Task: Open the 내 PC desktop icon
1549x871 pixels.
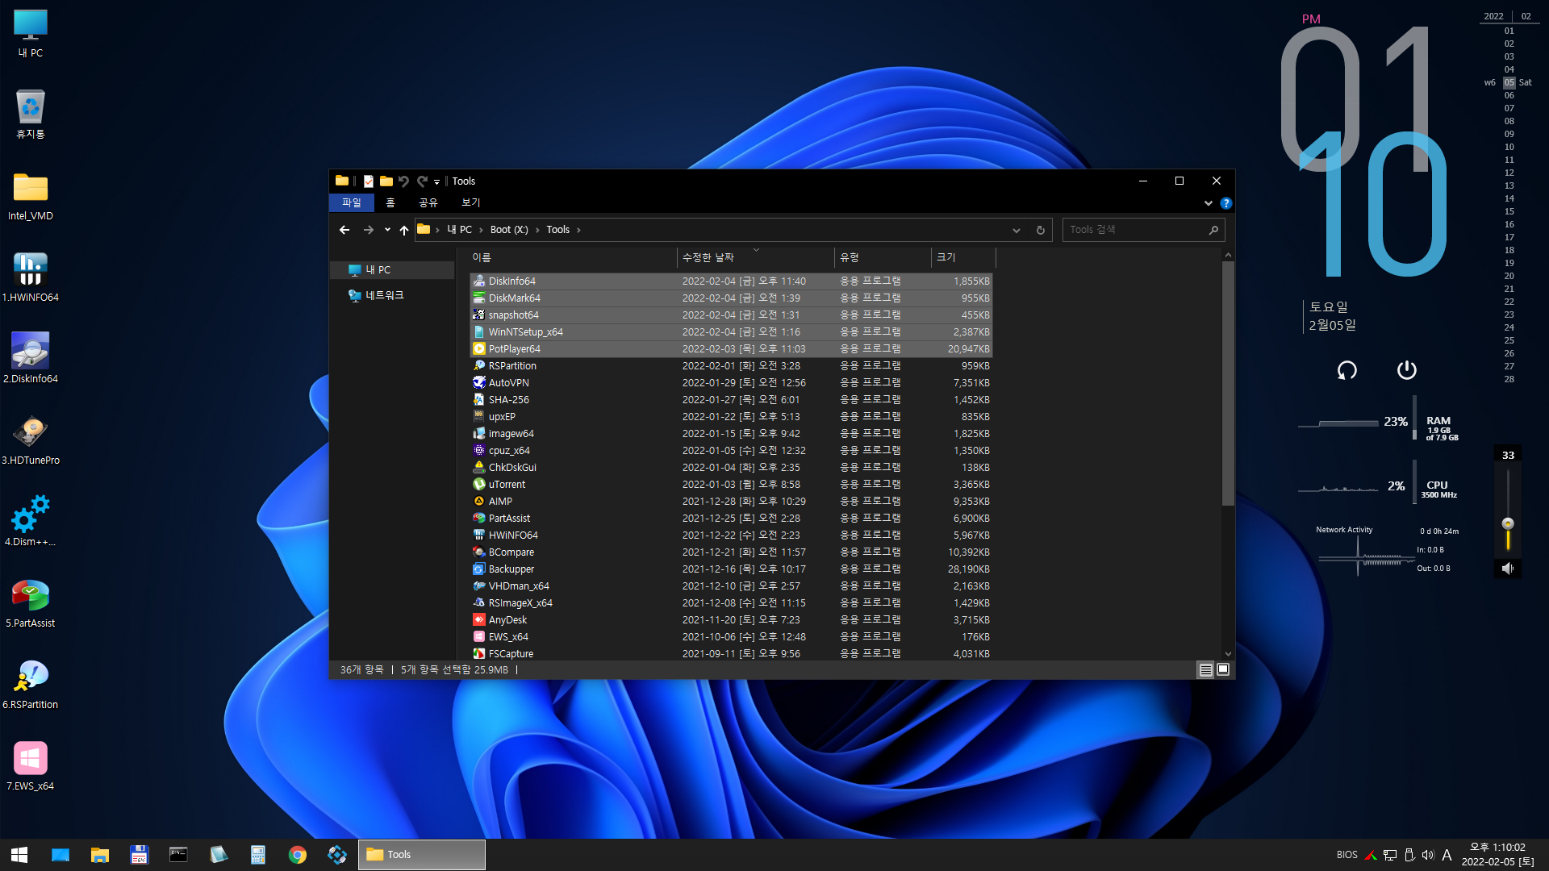Action: (x=31, y=34)
